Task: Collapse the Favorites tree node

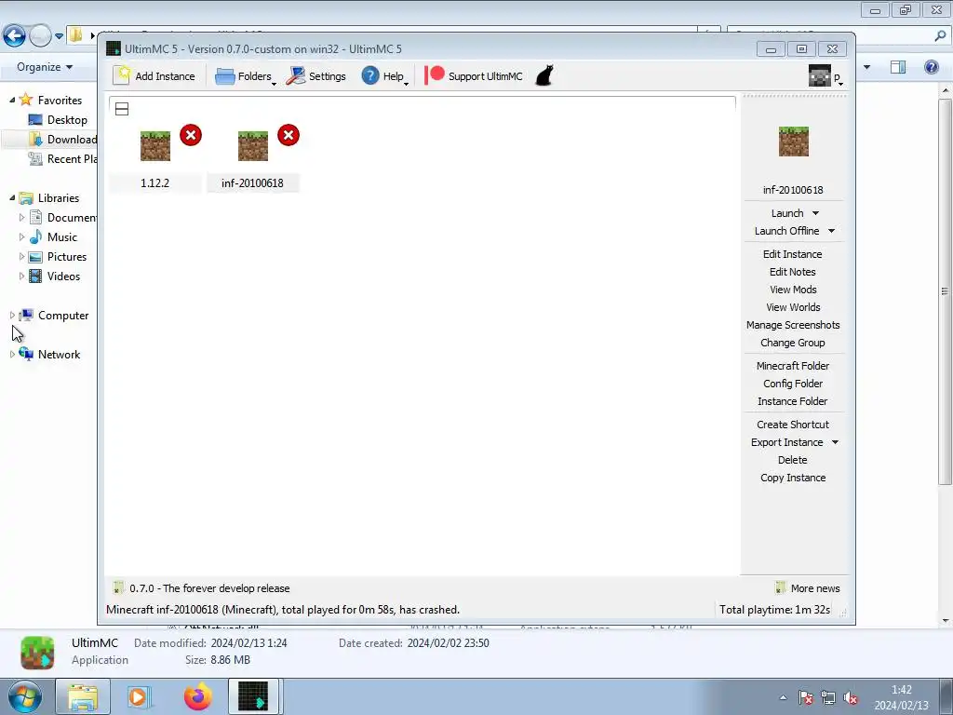Action: click(12, 100)
